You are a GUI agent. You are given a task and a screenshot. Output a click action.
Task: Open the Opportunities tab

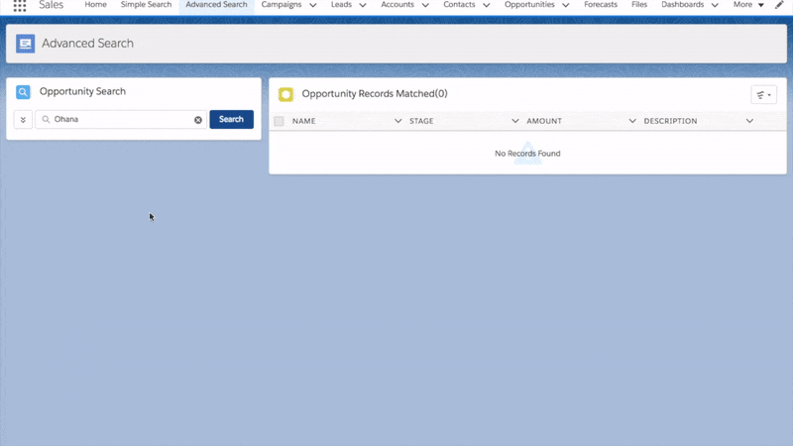tap(529, 5)
